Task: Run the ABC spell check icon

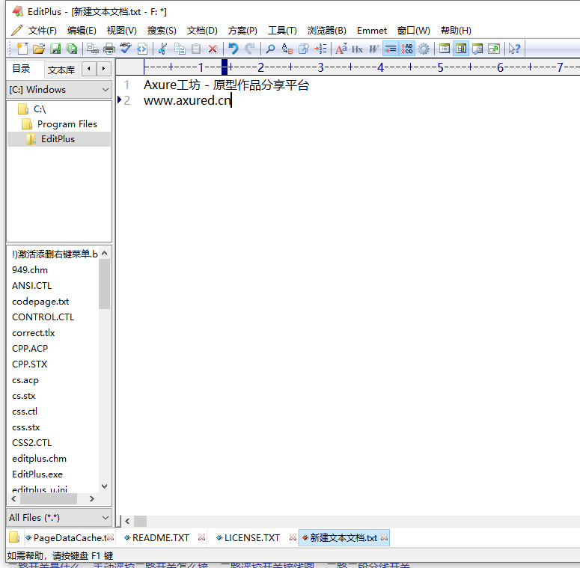Action: 126,49
